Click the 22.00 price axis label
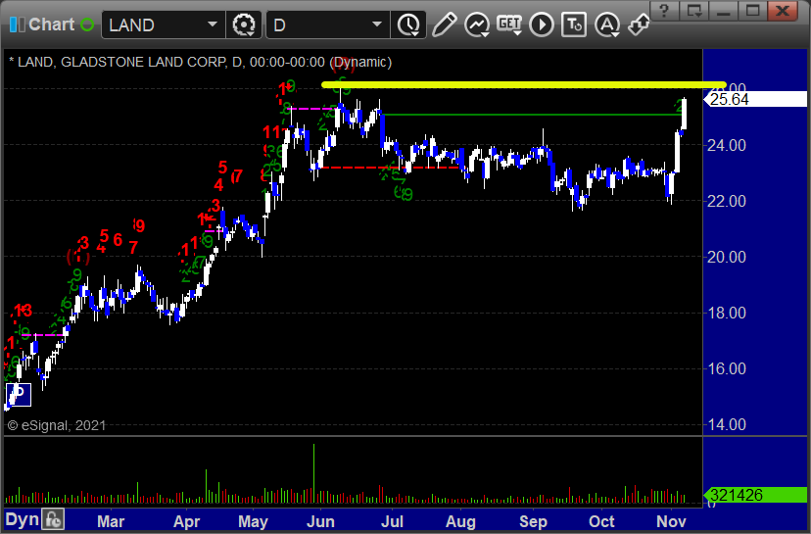 pos(727,201)
